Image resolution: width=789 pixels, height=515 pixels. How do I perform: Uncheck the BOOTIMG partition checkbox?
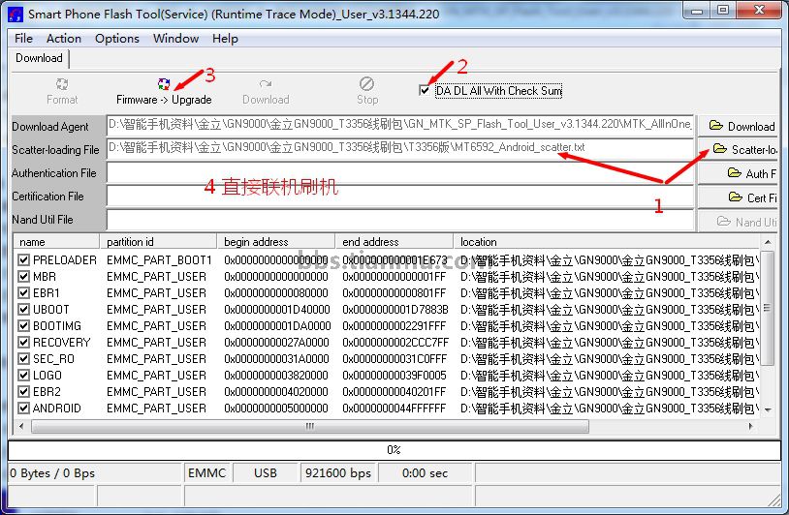[23, 325]
